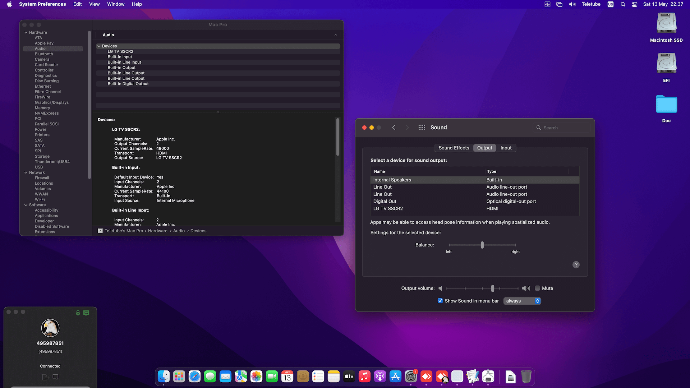Screen dimensions: 690x388
Task: Open Spotlight search in the menu bar
Action: [x=623, y=4]
